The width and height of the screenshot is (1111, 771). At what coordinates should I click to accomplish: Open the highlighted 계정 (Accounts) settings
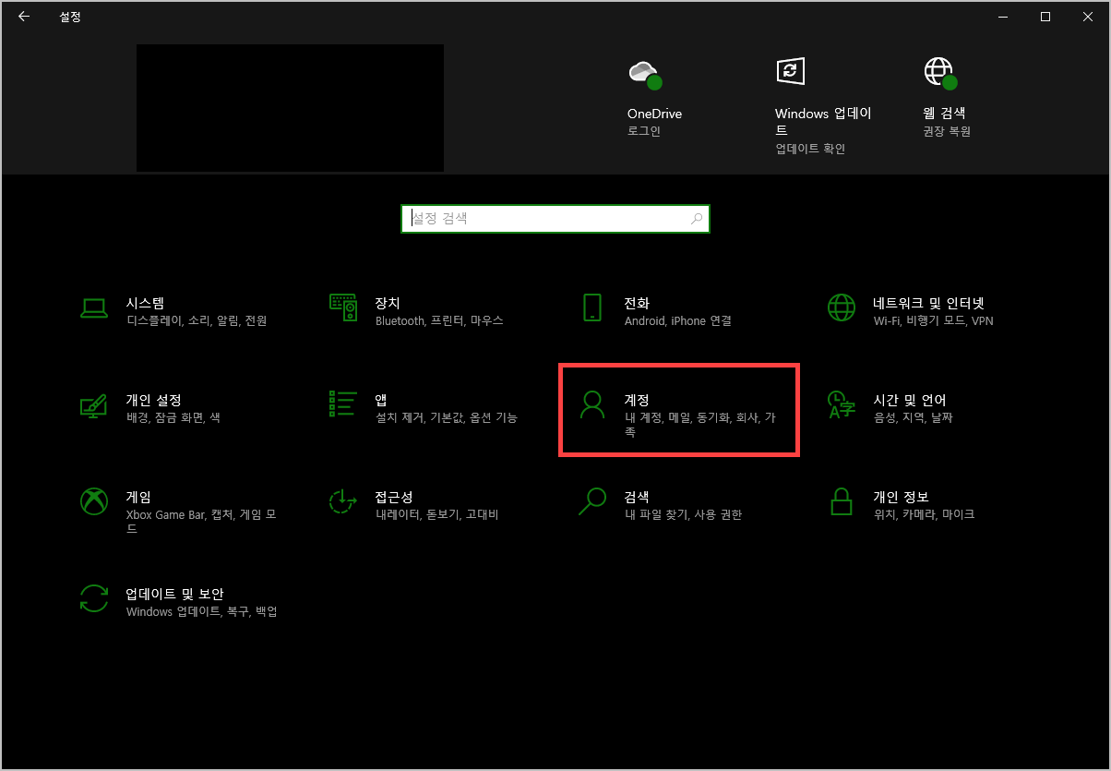(x=679, y=410)
